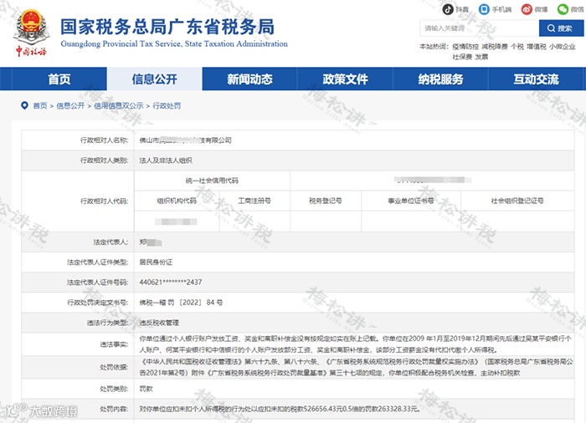Click the 行政相对人名称 label
Image resolution: width=586 pixels, height=423 pixels.
pyautogui.click(x=105, y=140)
